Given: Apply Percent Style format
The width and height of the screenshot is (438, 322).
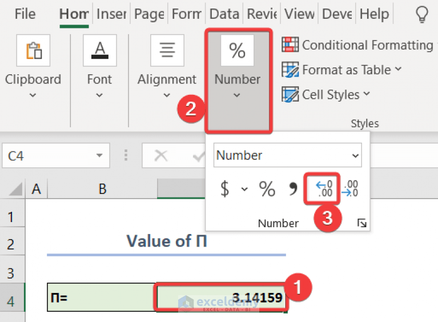Looking at the screenshot, I should (x=267, y=189).
